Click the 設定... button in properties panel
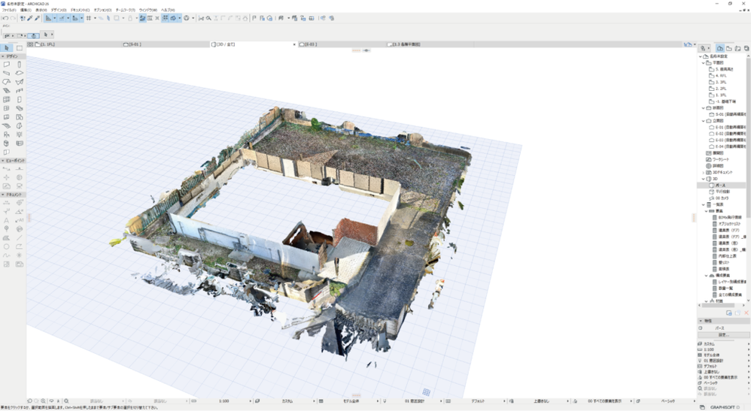The height and width of the screenshot is (411, 751). [x=723, y=335]
